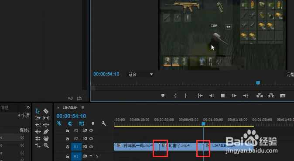Viewport: 294px width, 161px height.
Task: Select the Rate Stretch tool
Action: point(38,145)
